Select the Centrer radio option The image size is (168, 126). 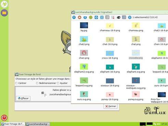coord(21,83)
